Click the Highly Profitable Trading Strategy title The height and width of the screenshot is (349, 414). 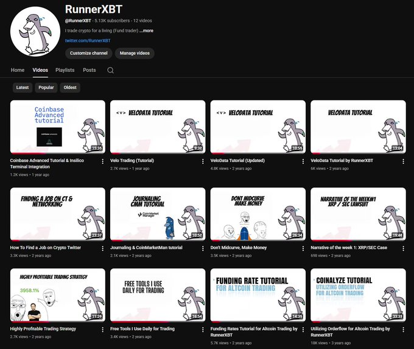pyautogui.click(x=43, y=329)
